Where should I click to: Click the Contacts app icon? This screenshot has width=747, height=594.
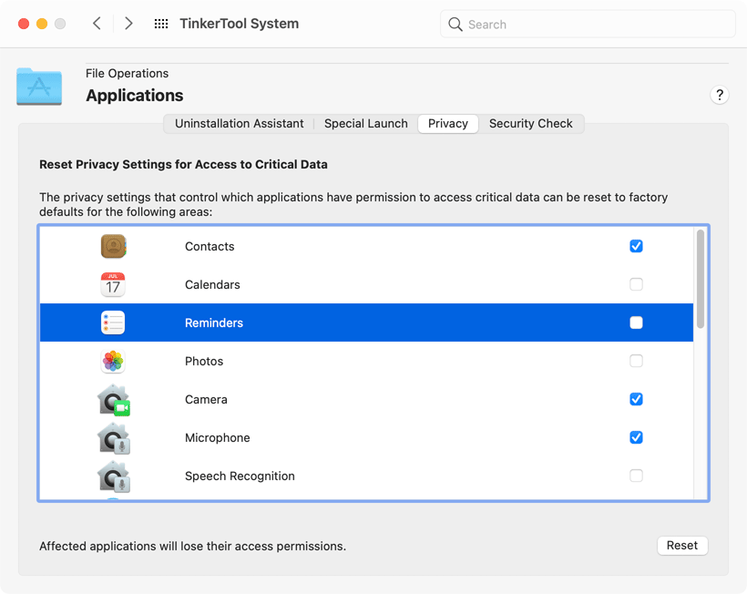tap(113, 246)
